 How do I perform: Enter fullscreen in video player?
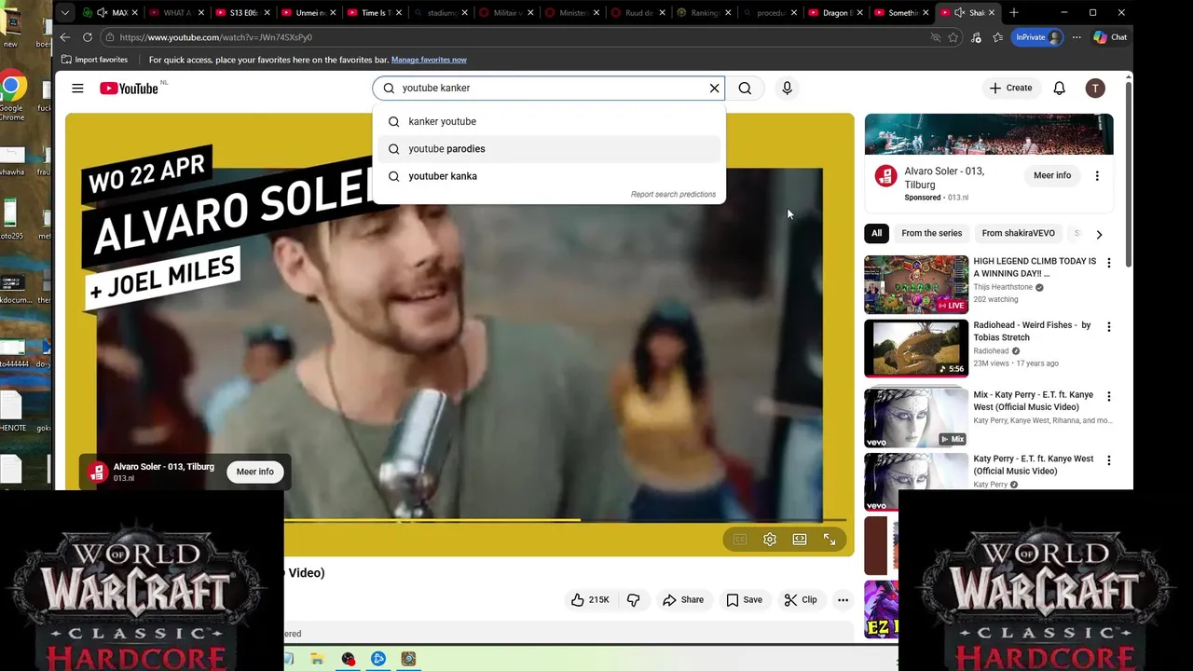pyautogui.click(x=830, y=539)
